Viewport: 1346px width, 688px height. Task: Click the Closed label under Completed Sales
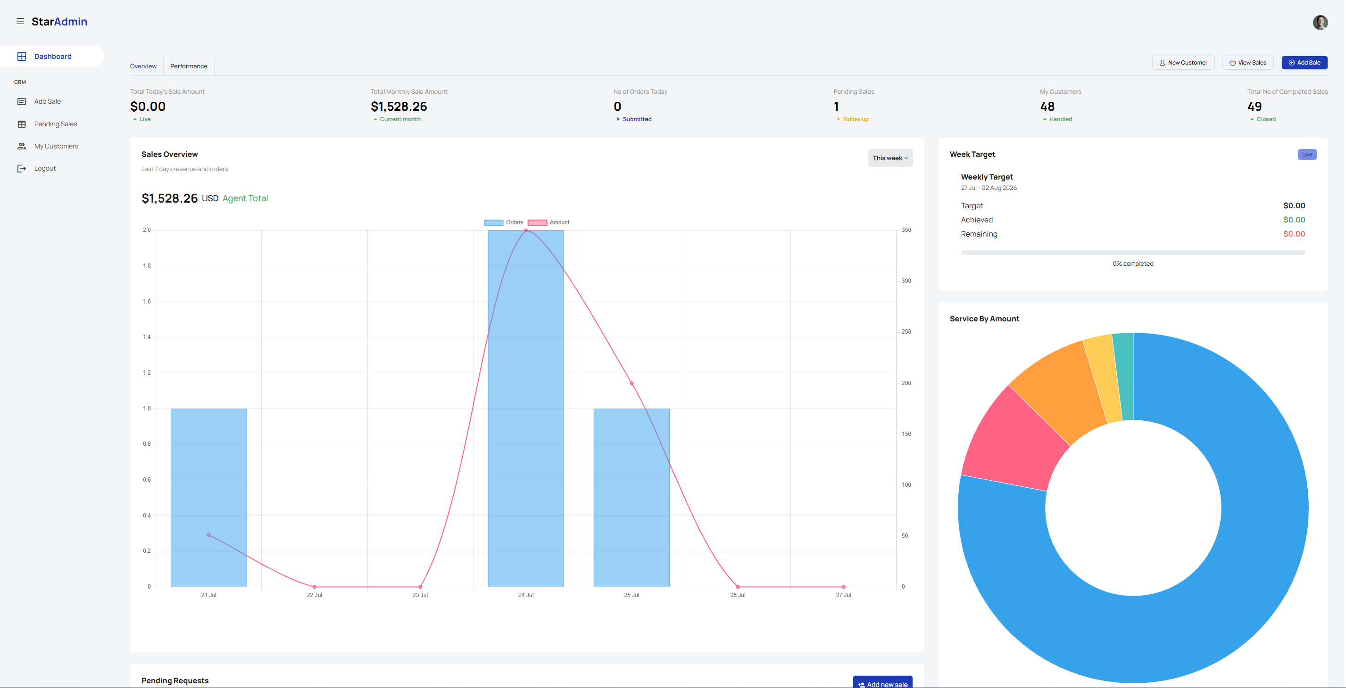[x=1265, y=120]
